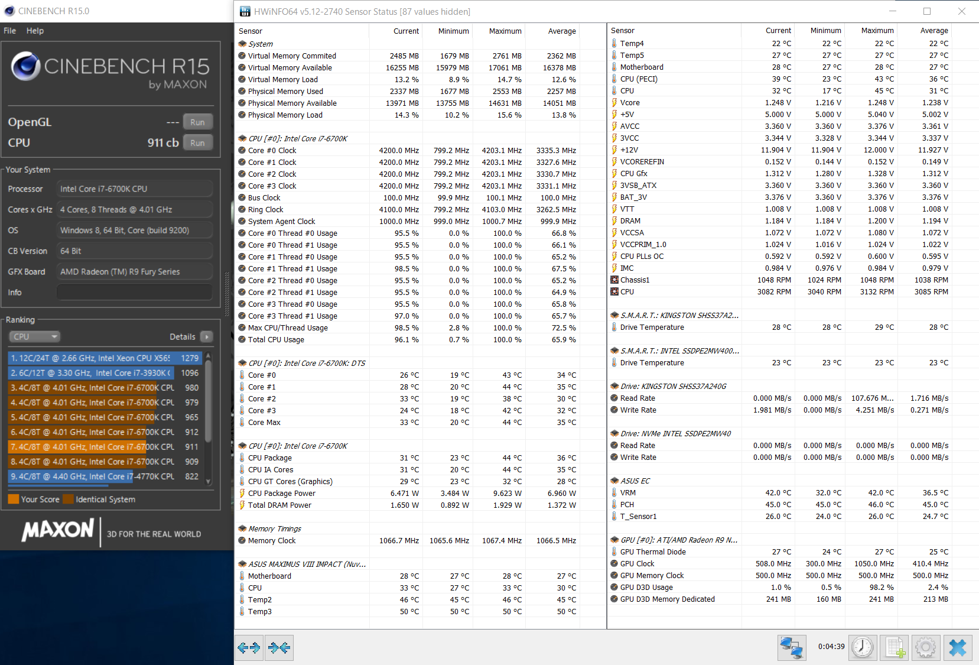979x665 pixels.
Task: Close sensors with the blue X icon
Action: (x=958, y=648)
